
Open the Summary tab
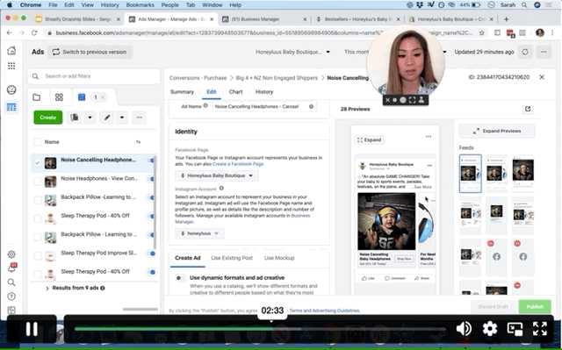click(182, 92)
